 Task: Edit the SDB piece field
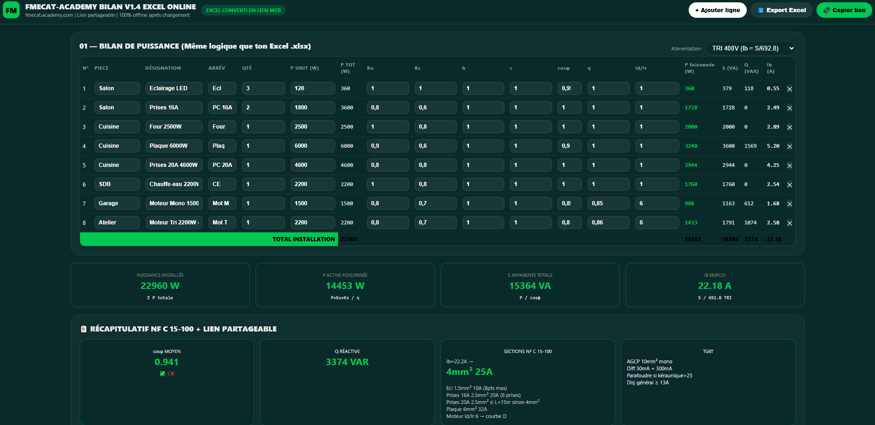pos(117,184)
